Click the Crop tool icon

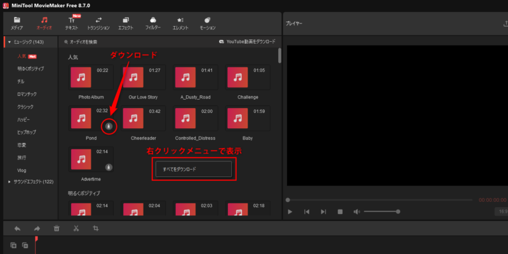coord(96,229)
